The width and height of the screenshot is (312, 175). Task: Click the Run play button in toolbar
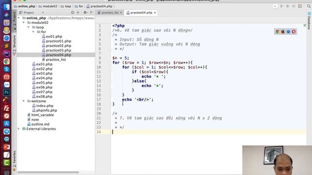pyautogui.click(x=282, y=6)
